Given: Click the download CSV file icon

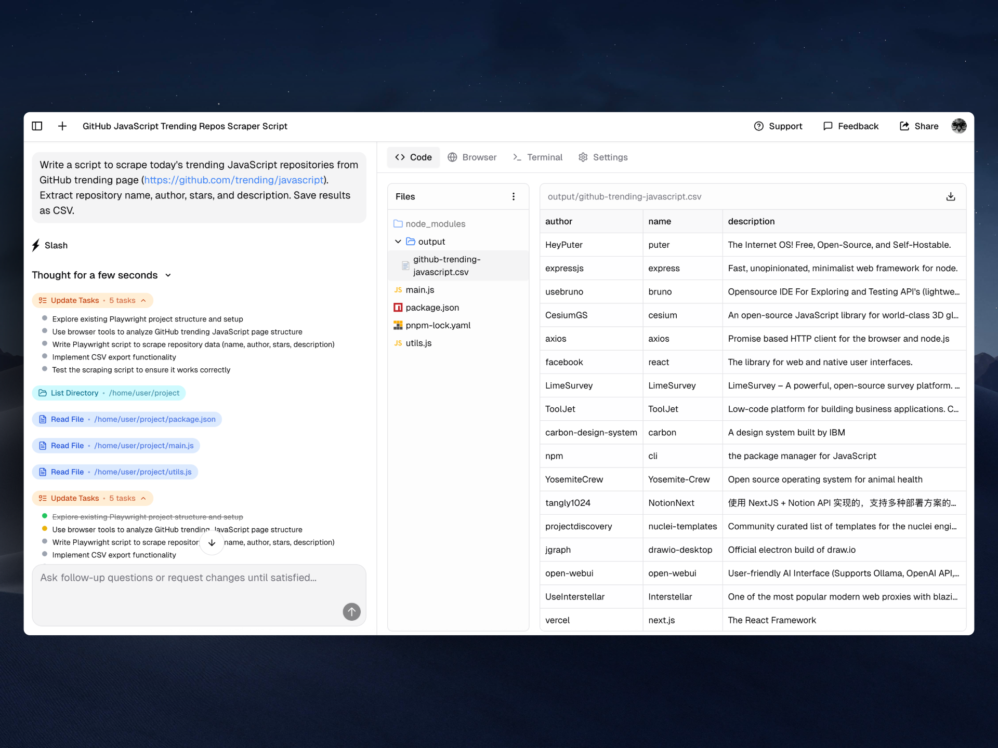Looking at the screenshot, I should click(950, 196).
